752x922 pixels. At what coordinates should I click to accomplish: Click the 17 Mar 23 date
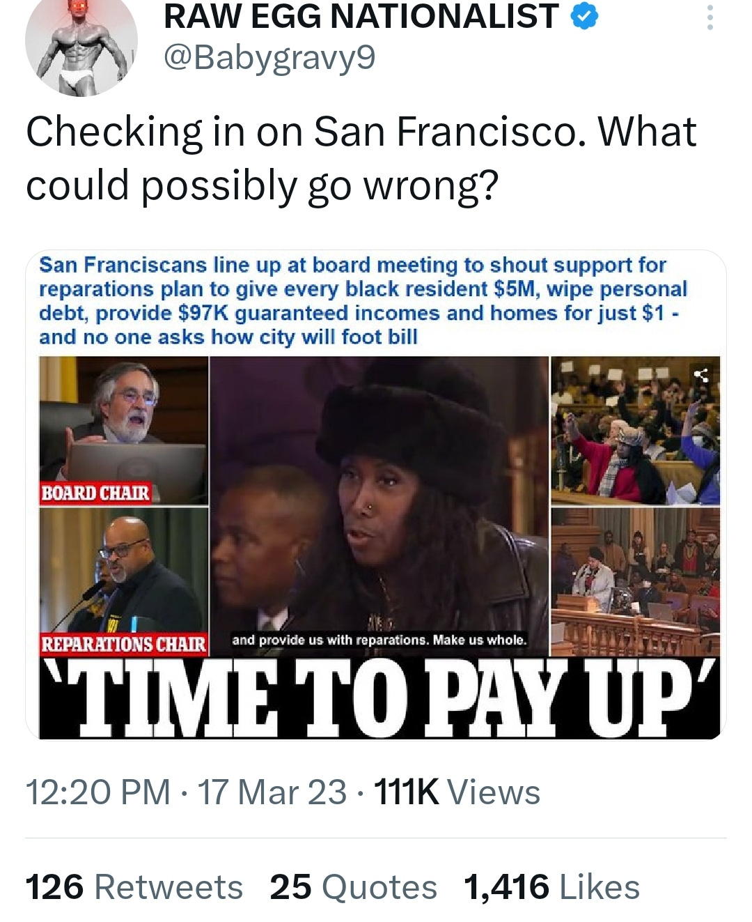point(272,792)
